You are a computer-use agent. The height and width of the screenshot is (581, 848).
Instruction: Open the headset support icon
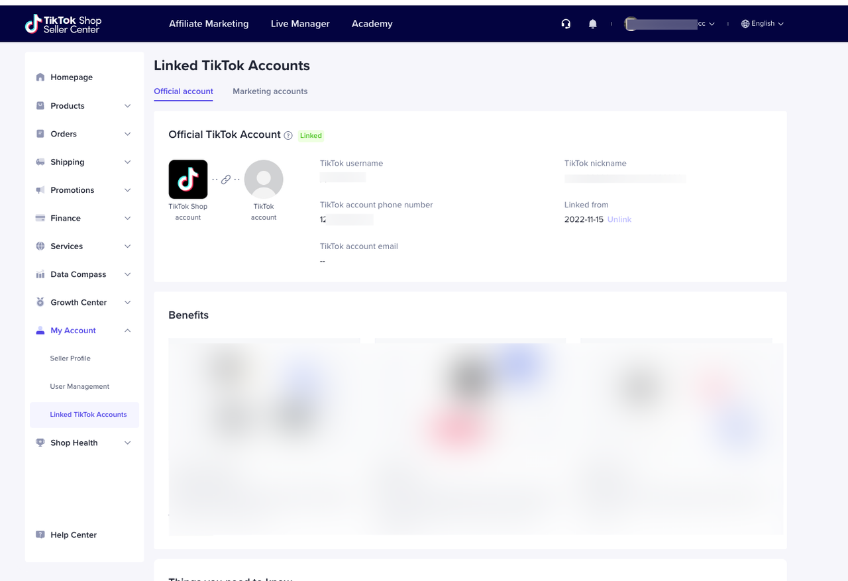566,23
